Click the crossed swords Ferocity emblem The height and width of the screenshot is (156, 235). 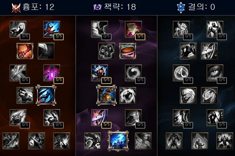pos(16,8)
